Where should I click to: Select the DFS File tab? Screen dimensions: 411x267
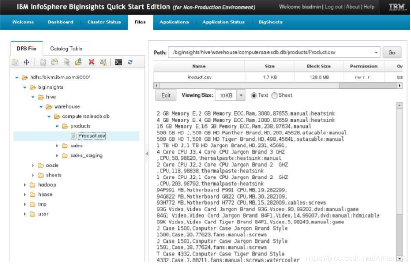[x=26, y=49]
